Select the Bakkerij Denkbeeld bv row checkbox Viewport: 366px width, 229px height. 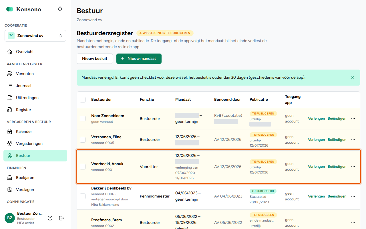click(83, 196)
